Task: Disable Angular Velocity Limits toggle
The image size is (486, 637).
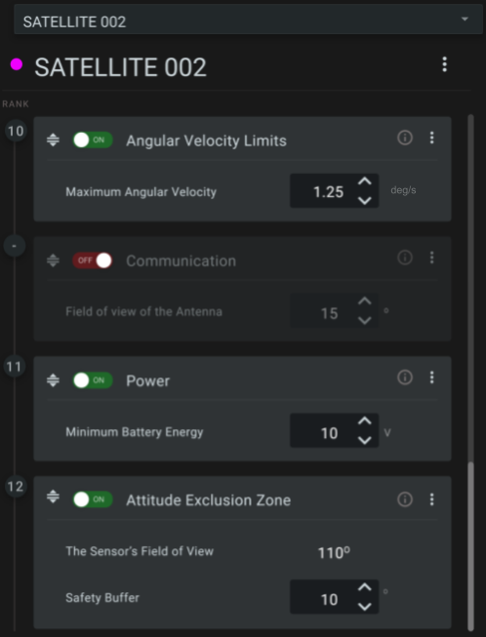Action: (93, 140)
